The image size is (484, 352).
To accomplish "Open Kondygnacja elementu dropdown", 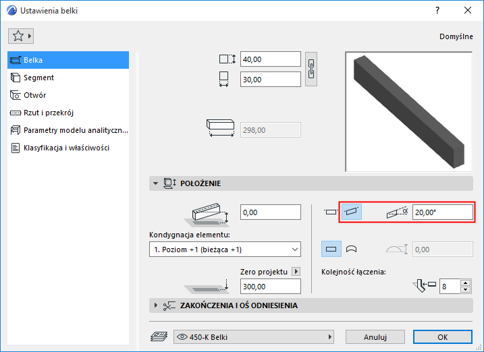I will click(x=225, y=250).
